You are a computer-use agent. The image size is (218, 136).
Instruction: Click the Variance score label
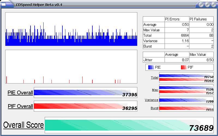point(152,100)
